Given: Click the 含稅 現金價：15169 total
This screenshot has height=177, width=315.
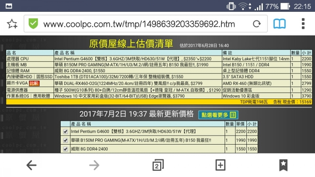Looking at the screenshot, I should [x=292, y=102].
